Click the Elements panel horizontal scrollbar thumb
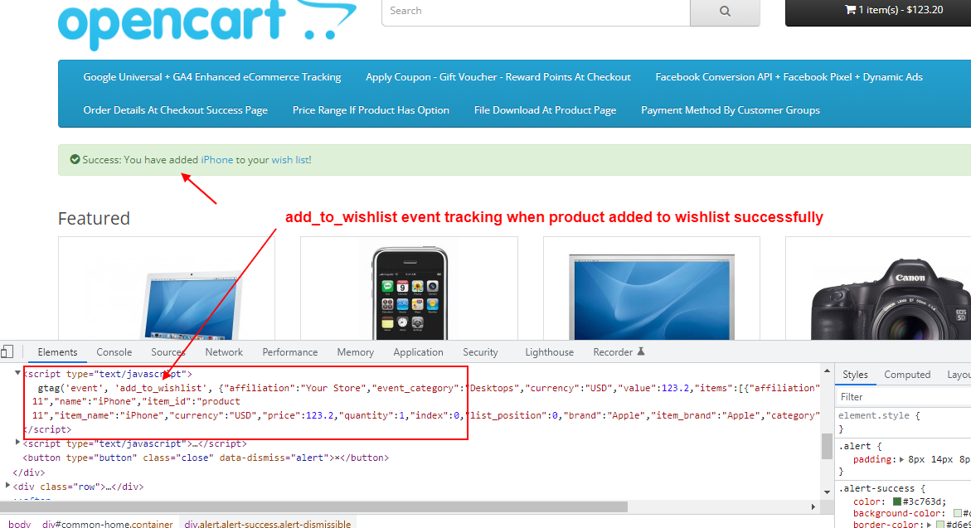 (314, 507)
